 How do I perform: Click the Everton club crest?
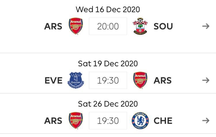click(x=76, y=80)
